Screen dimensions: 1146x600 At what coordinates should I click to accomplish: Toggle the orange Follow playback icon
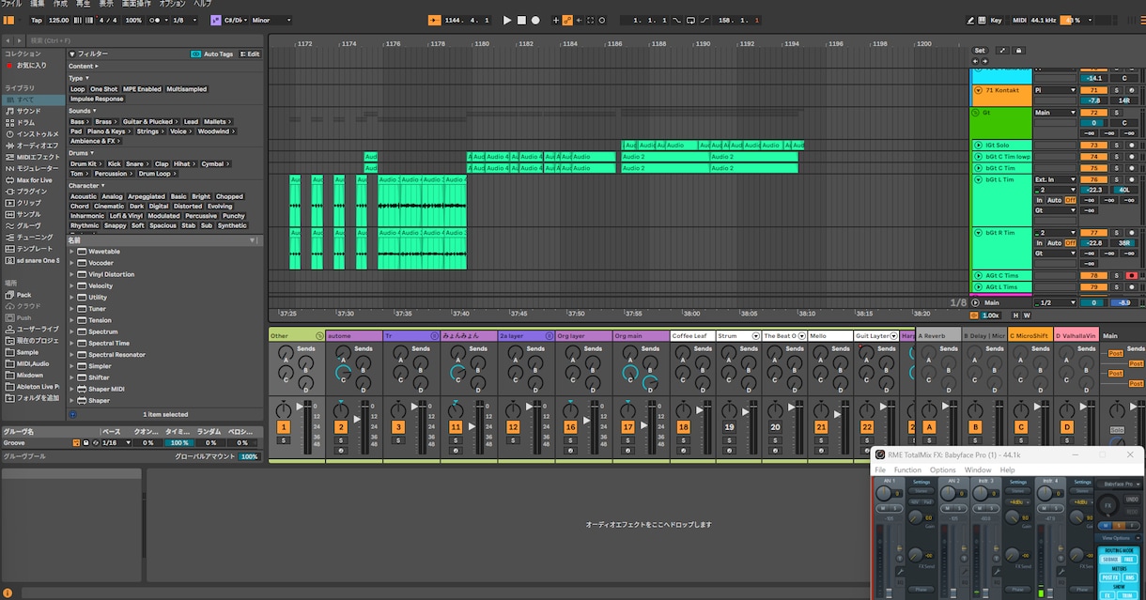435,20
